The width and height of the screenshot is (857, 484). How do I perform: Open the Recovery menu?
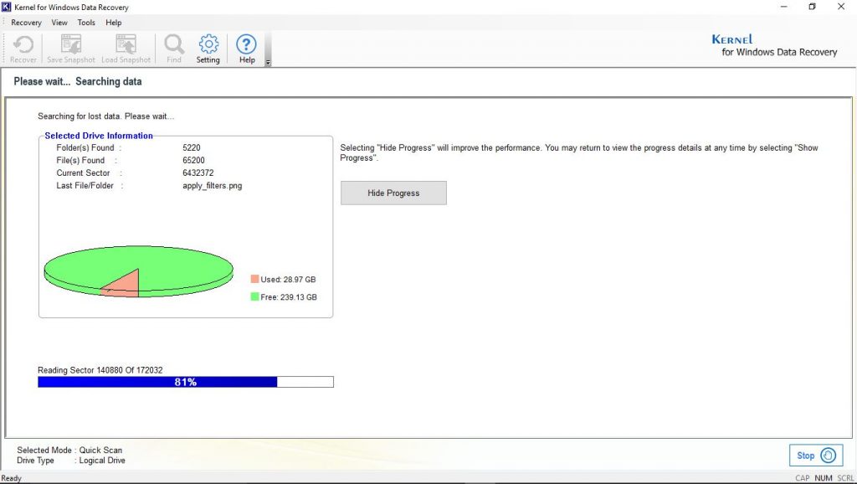pyautogui.click(x=26, y=23)
